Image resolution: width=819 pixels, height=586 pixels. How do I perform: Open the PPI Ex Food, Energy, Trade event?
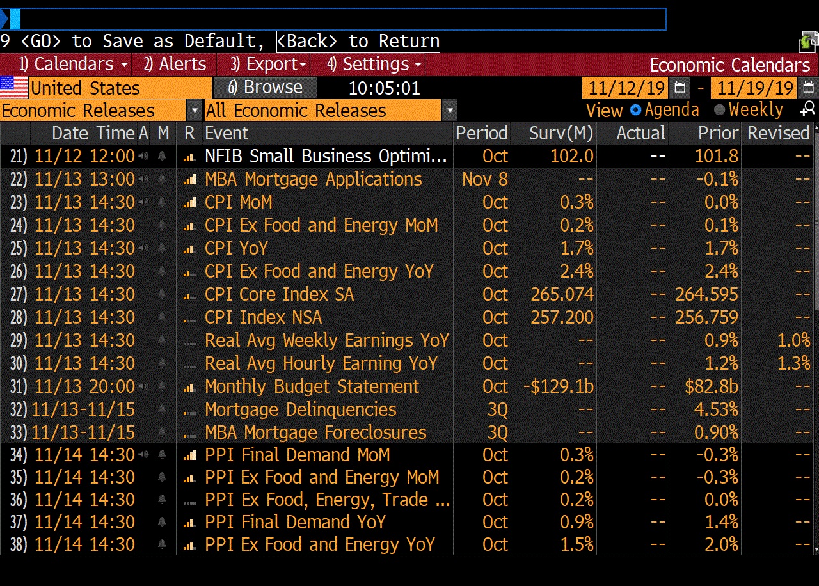(327, 500)
